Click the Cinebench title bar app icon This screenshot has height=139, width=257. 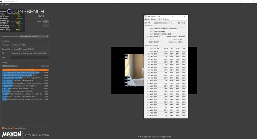tap(1, 1)
